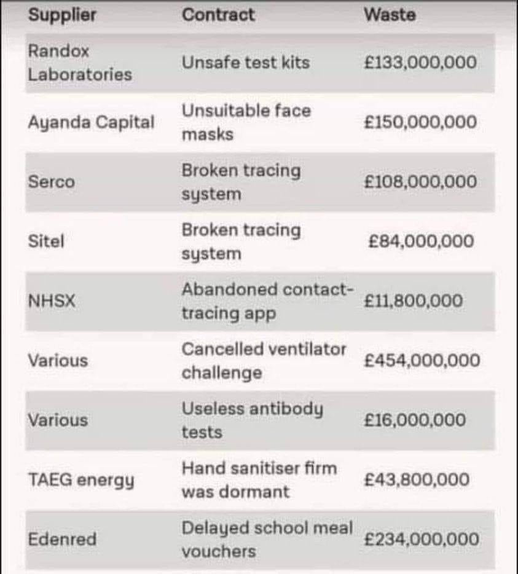Click the Serco supplier cell

(x=51, y=182)
